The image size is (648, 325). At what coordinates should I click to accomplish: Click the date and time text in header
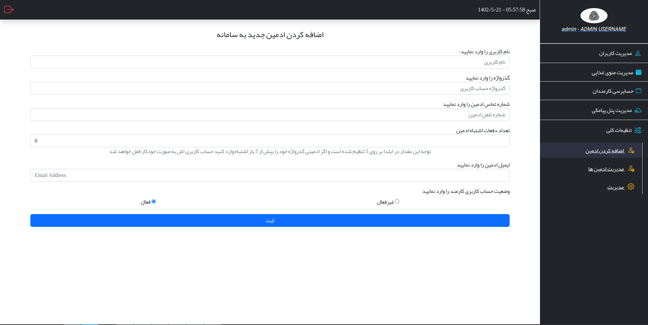[507, 10]
